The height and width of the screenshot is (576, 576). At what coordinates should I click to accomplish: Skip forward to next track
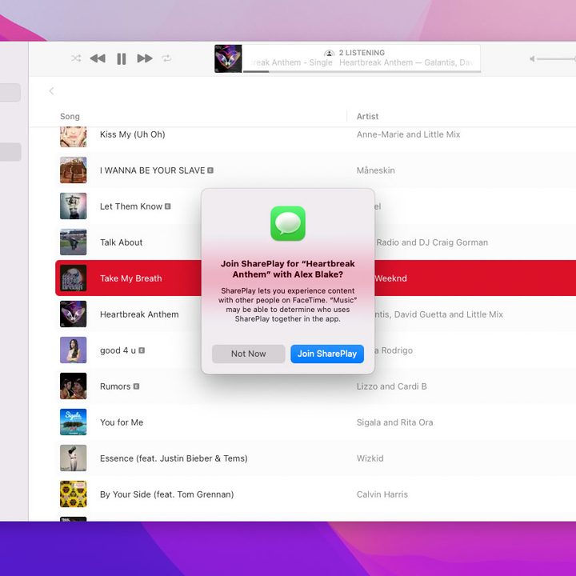(x=145, y=58)
